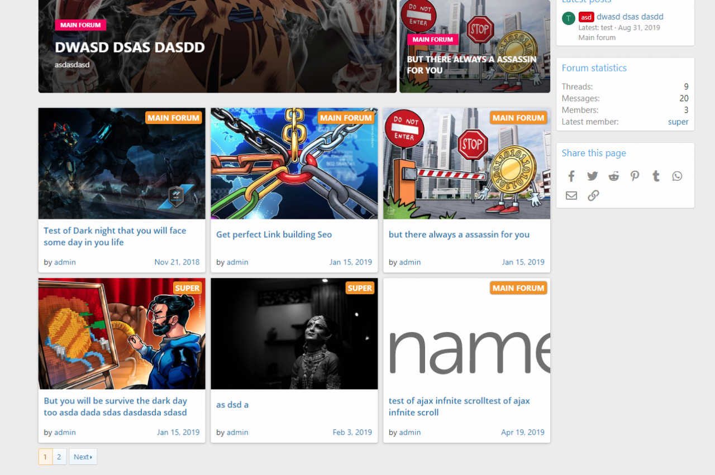Click the Messages count row
Viewport: 715px width, 475px height.
(x=625, y=98)
